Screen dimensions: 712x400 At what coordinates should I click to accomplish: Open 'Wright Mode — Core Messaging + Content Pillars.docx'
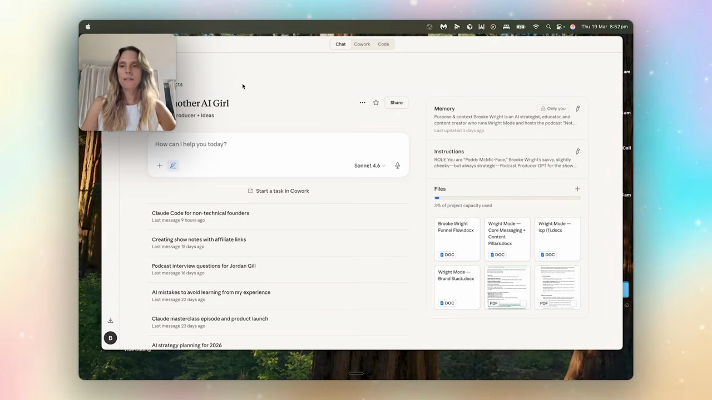pos(507,239)
